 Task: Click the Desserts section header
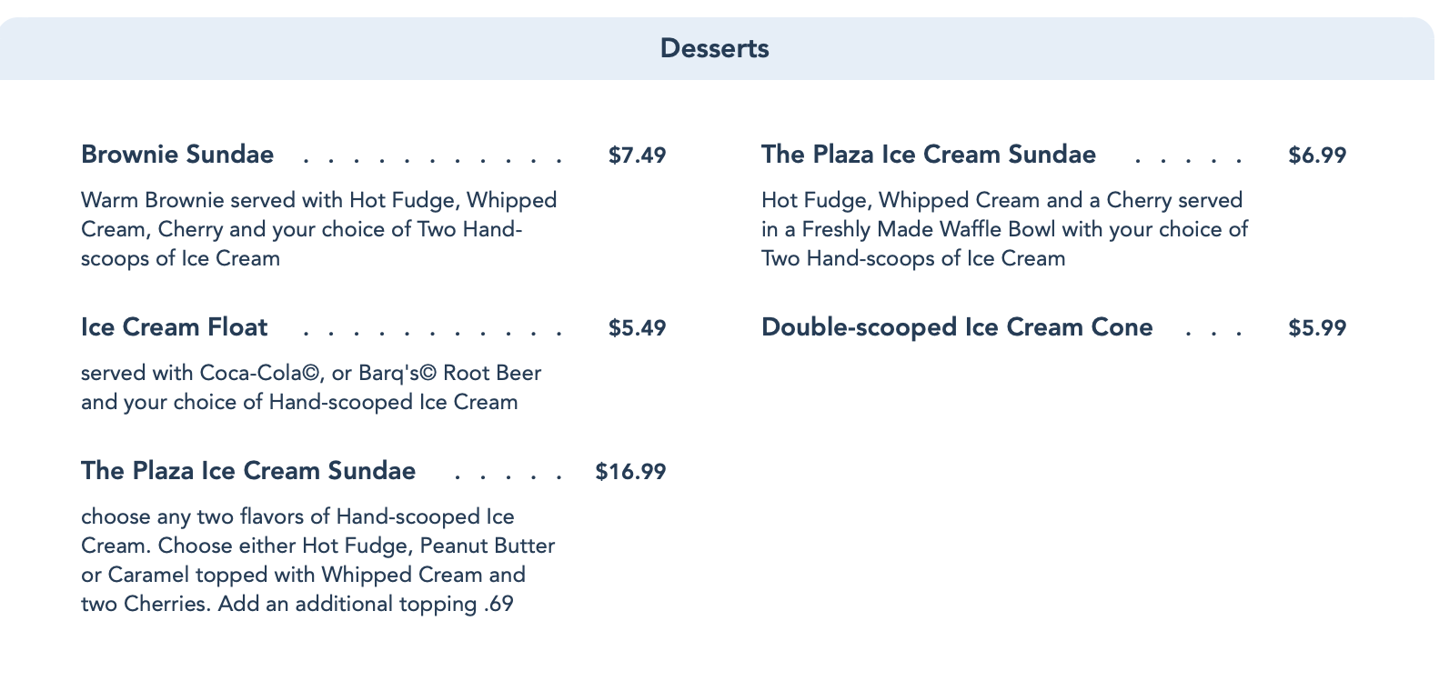715,48
